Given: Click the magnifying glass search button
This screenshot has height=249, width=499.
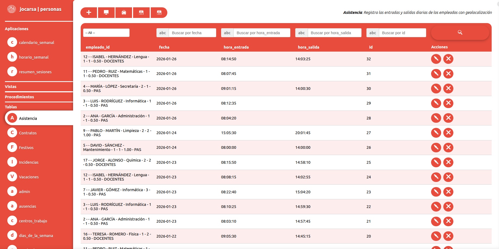Looking at the screenshot, I should point(460,33).
